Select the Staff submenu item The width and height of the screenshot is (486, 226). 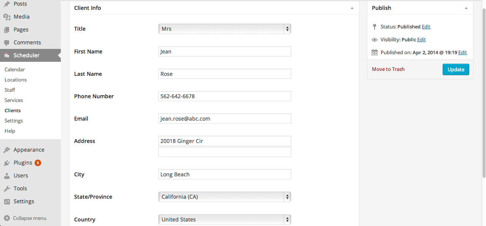[10, 90]
